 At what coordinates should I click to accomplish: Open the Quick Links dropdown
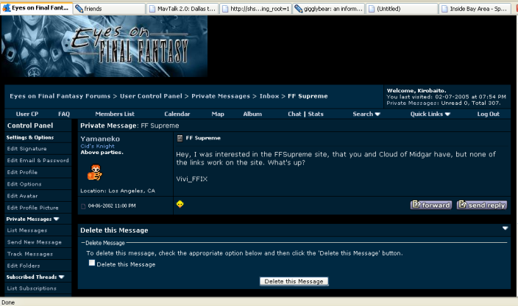pos(430,114)
